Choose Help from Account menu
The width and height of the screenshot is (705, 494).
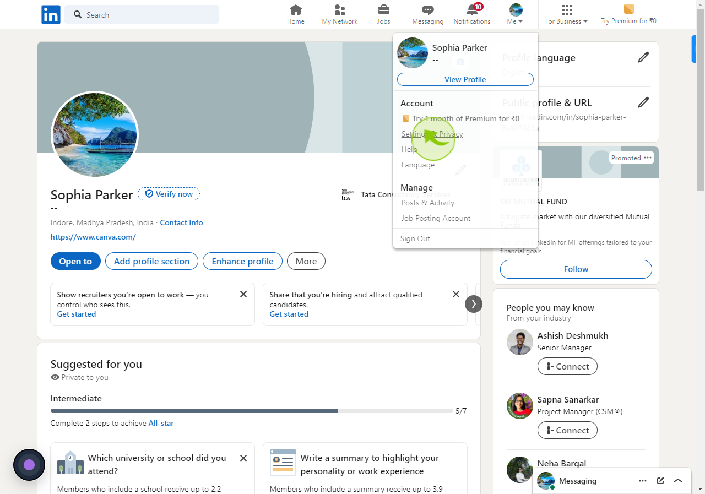409,149
